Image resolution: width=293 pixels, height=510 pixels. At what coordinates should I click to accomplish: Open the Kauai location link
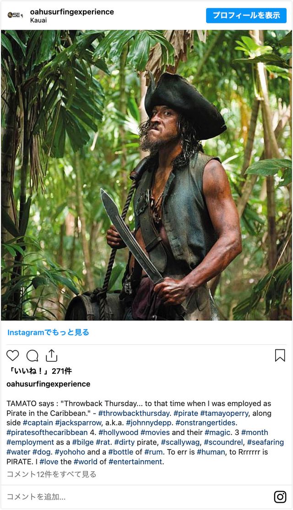(38, 20)
